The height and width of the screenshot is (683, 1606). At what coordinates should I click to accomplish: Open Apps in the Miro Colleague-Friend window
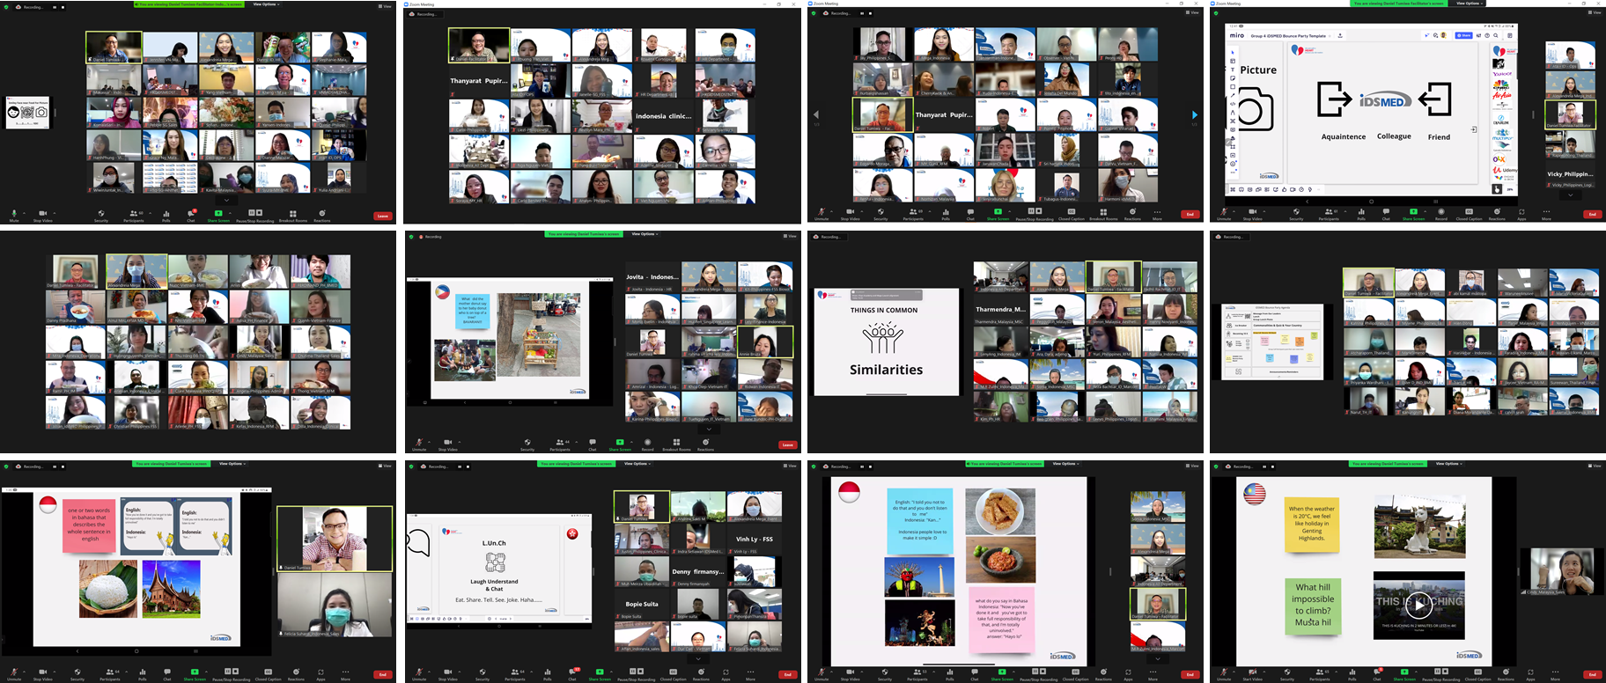point(1521,214)
